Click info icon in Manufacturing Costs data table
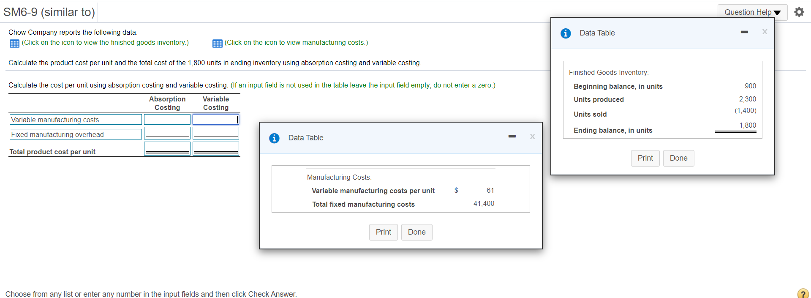The image size is (811, 298). pos(274,138)
